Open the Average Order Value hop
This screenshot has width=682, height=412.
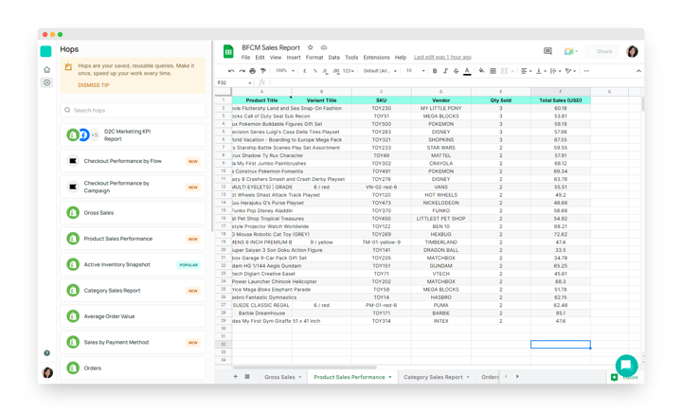[x=133, y=316]
